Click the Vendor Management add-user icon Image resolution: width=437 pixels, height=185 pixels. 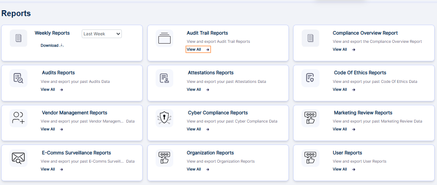(18, 118)
